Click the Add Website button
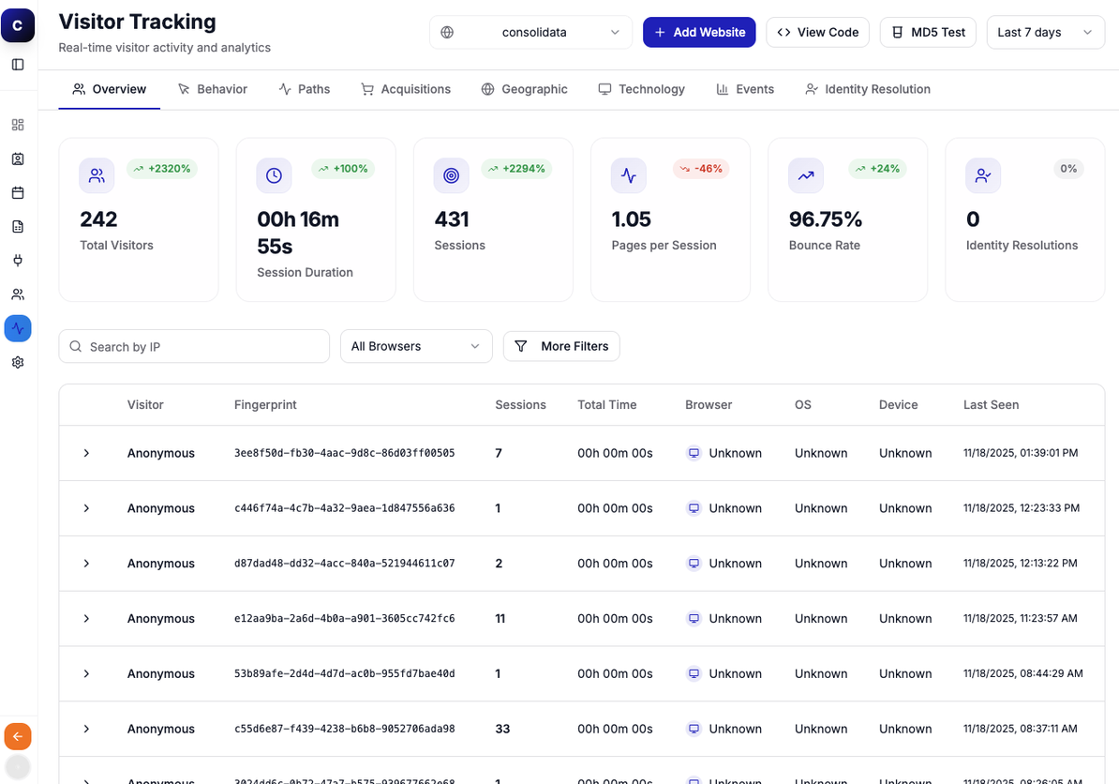 [699, 31]
